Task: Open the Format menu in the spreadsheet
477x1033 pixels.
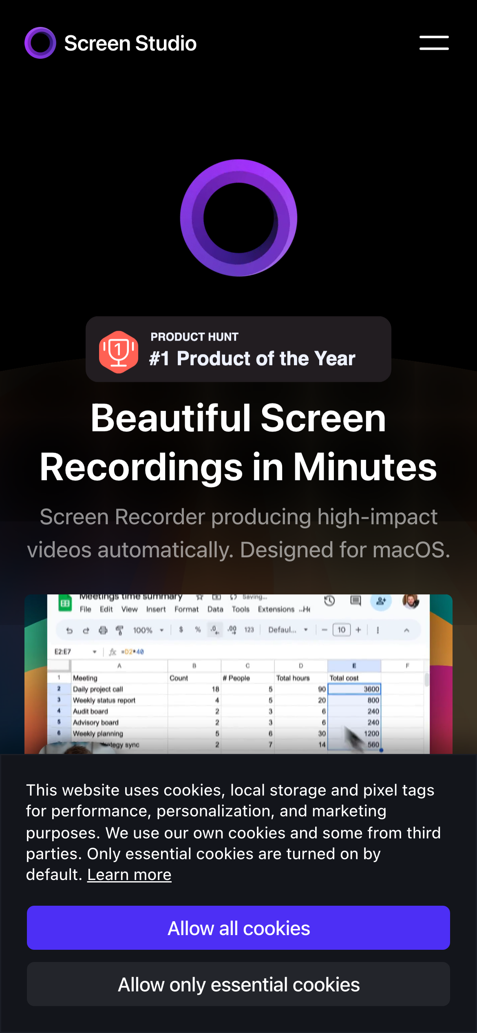Action: (186, 609)
